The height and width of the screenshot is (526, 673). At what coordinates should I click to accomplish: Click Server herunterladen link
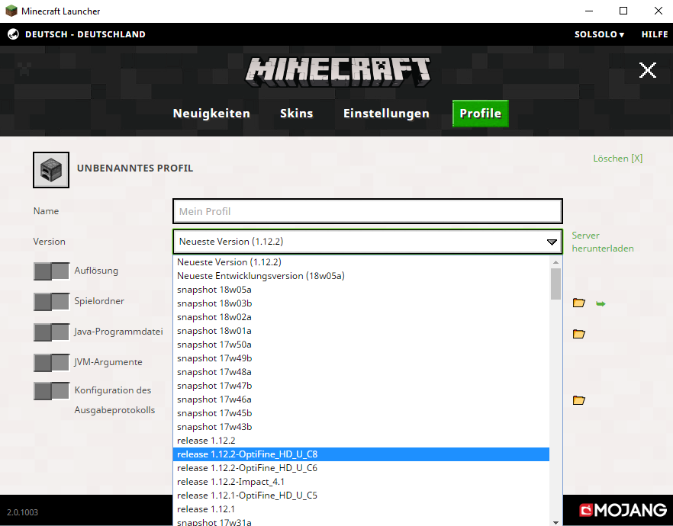point(603,242)
